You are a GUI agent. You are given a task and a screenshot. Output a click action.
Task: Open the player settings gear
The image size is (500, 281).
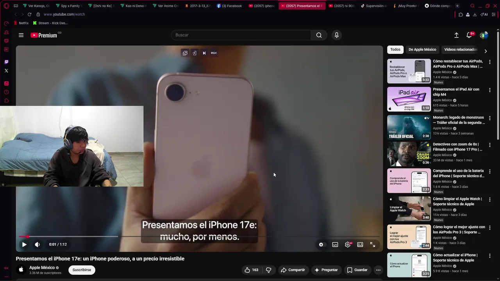(348, 244)
